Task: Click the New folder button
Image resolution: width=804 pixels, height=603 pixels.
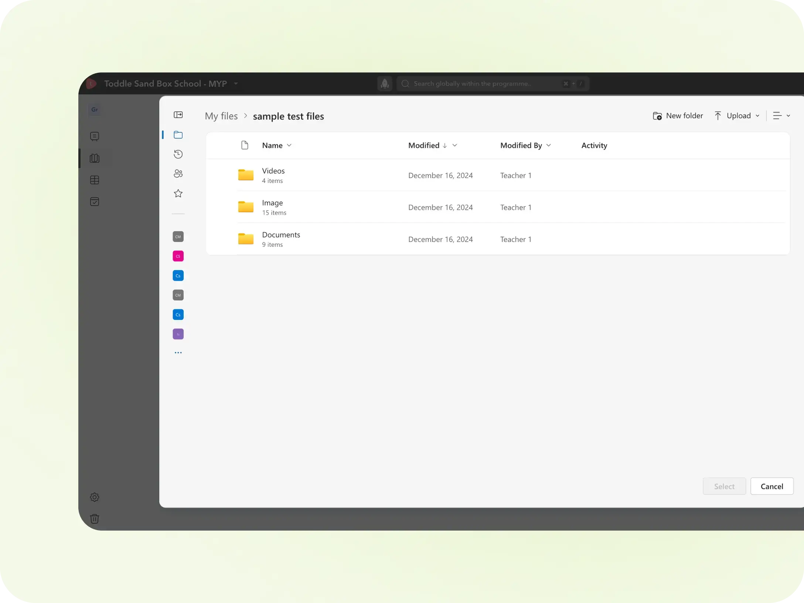Action: point(678,116)
